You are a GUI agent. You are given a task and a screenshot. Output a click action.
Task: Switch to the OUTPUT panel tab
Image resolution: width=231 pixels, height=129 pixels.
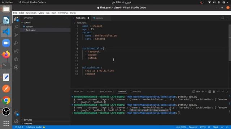click(91, 92)
